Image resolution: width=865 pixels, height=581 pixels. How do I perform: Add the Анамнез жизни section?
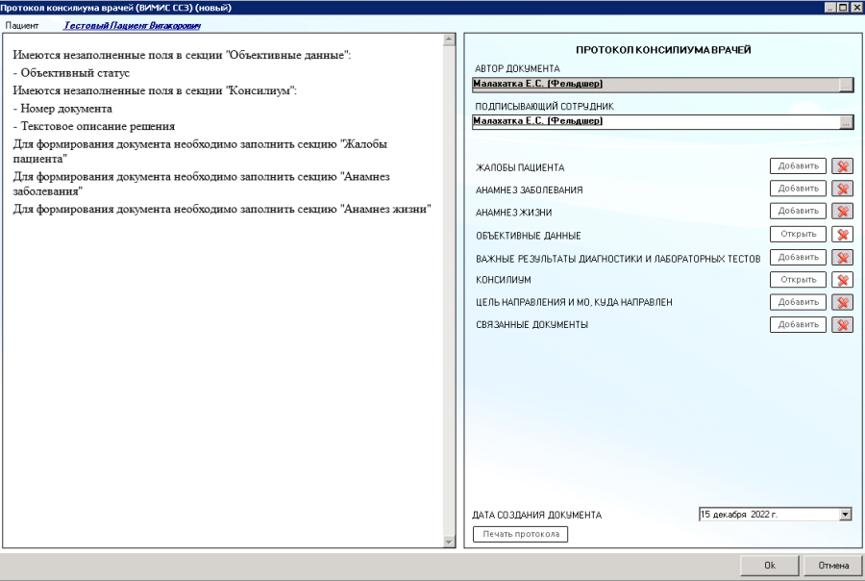[799, 212]
